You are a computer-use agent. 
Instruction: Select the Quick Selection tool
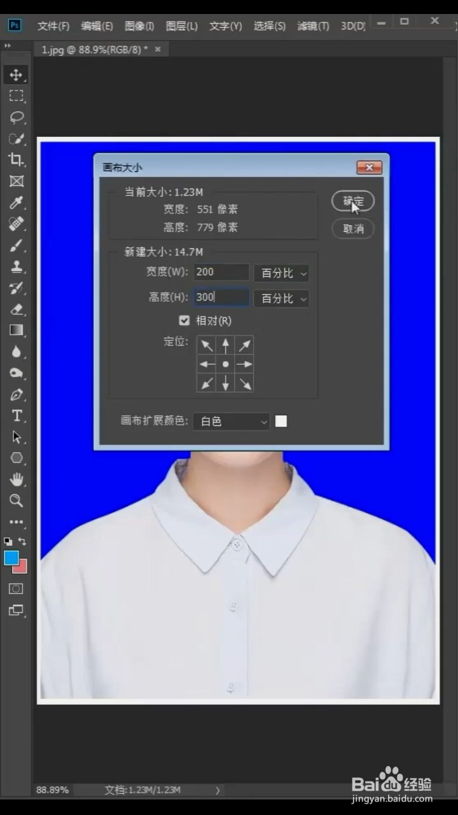[x=17, y=139]
